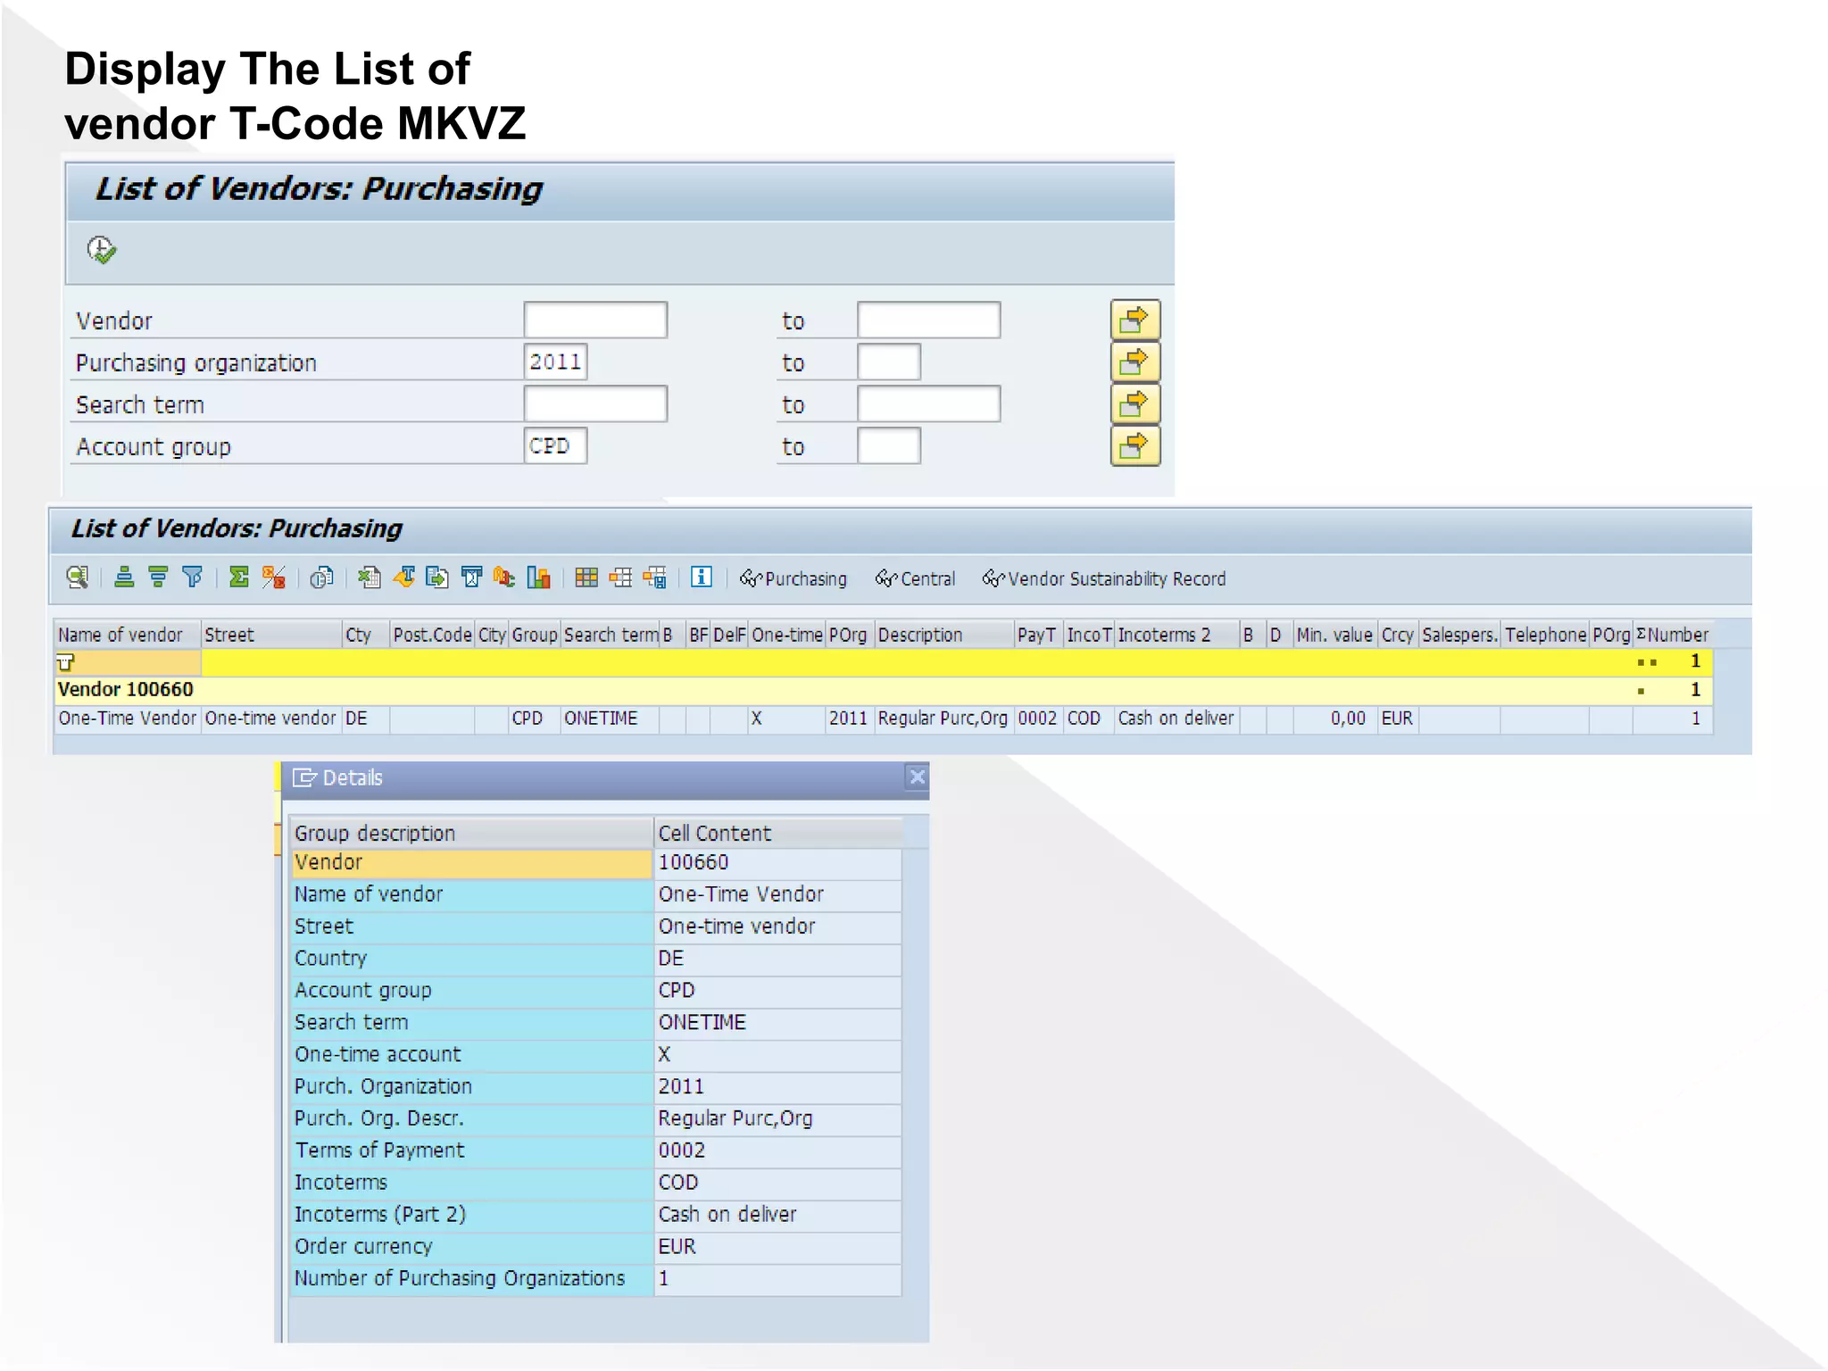Select Order currency row in Details
The width and height of the screenshot is (1828, 1371).
pyautogui.click(x=596, y=1247)
